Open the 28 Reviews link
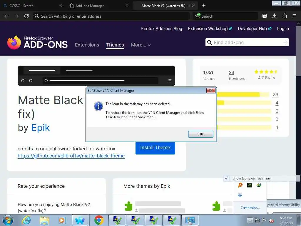Viewport: 301px width, 226px height. pyautogui.click(x=237, y=76)
